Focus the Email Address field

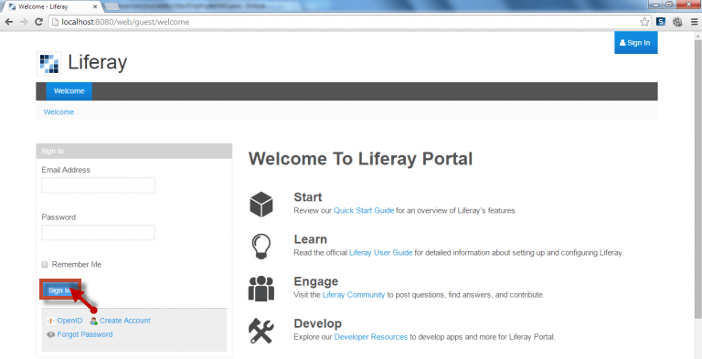coord(98,185)
